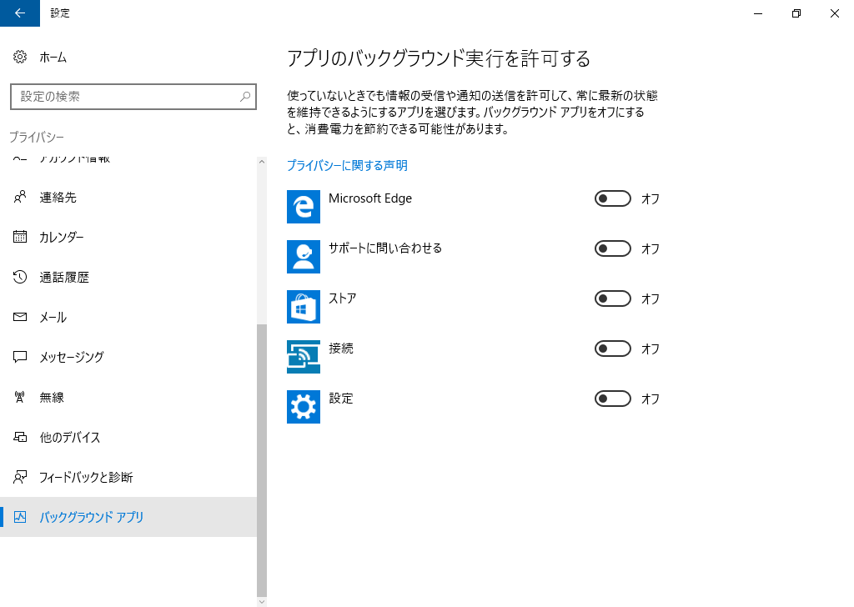Click the search magnifier icon
Screen dimensions: 854x607
point(245,97)
